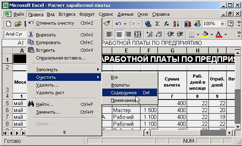The image size is (242, 146).
Task: Align text right
Action: tap(128, 34)
